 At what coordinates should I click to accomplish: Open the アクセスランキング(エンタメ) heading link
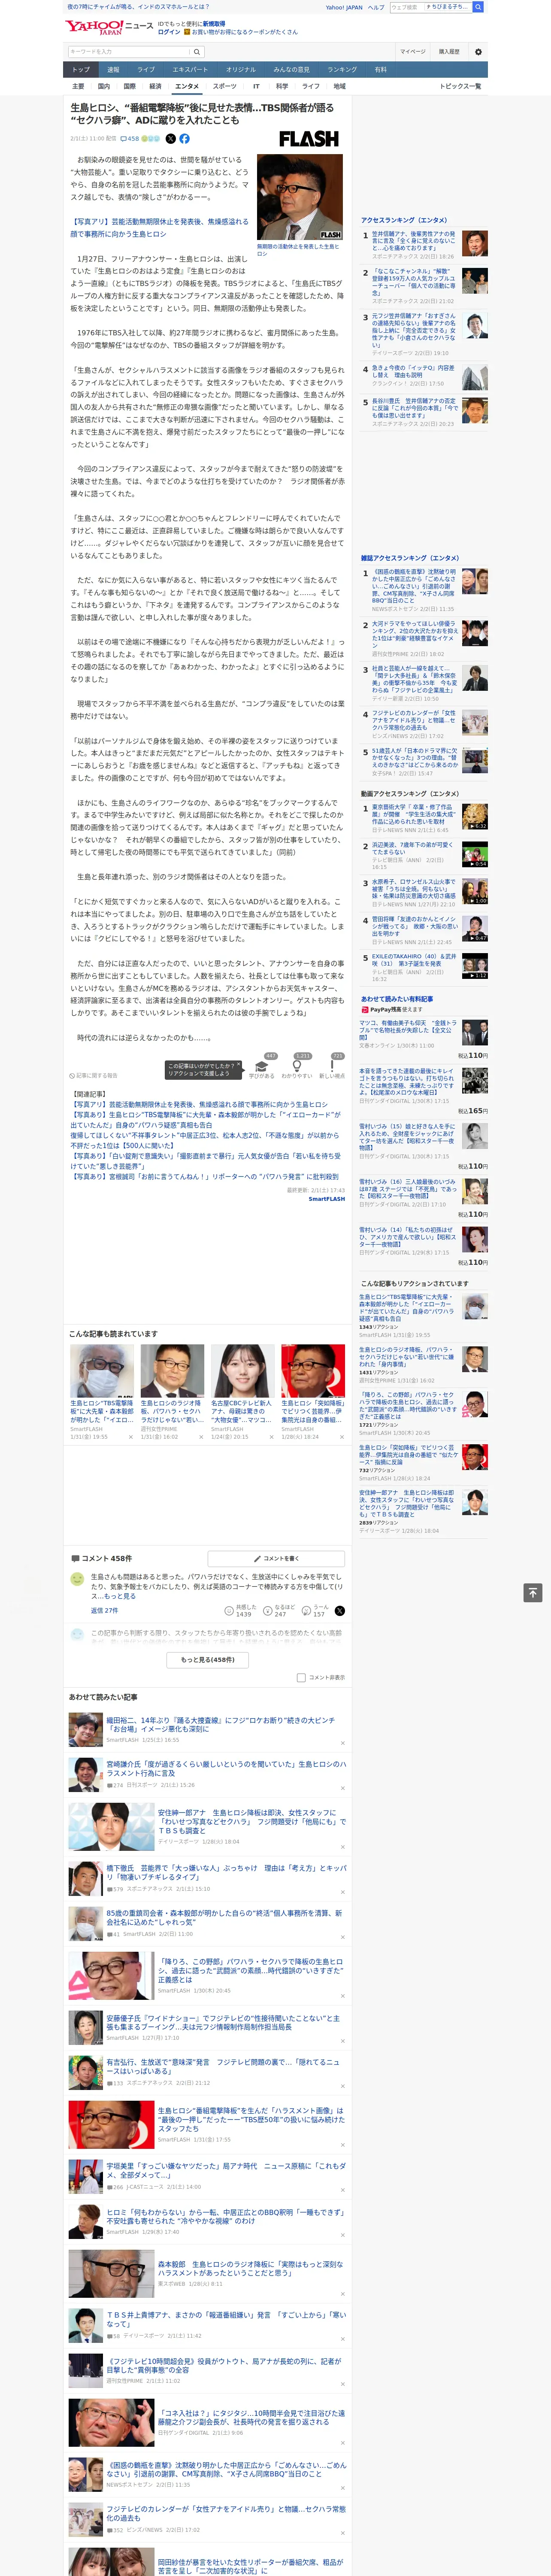tap(404, 220)
